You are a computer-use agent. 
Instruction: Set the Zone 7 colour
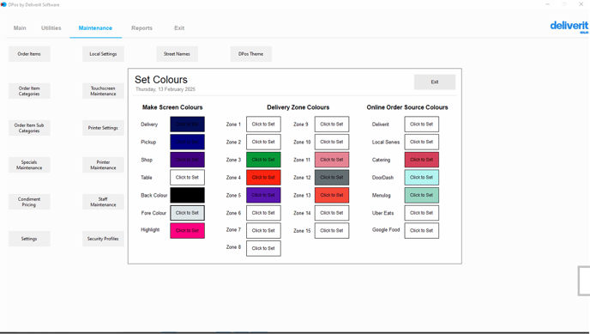pyautogui.click(x=263, y=230)
